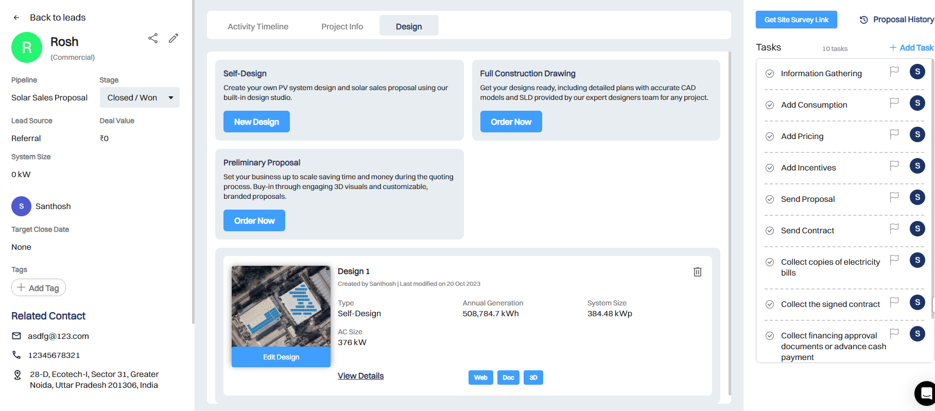This screenshot has height=411, width=935.
Task: Click assignee avatar on Add Pricing task
Action: 917,134
